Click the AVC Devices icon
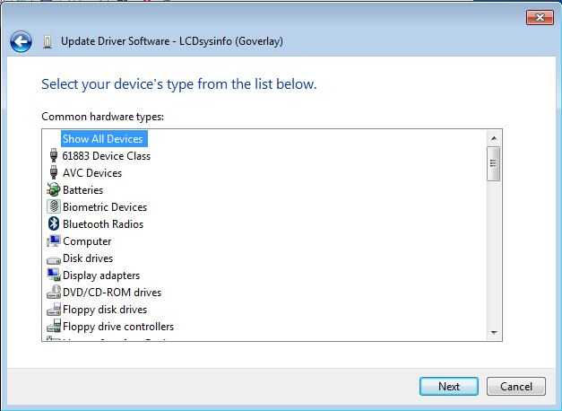The image size is (562, 411). (53, 173)
